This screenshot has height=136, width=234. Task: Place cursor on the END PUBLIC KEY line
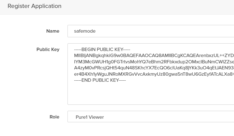[x=100, y=80]
